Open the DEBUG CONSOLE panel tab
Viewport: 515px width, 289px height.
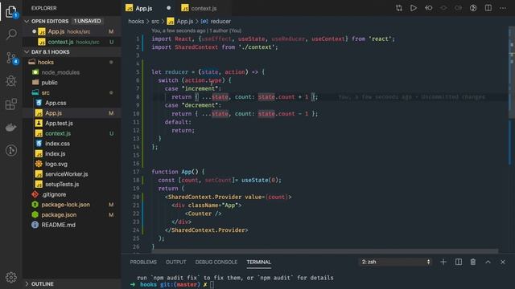pyautogui.click(x=216, y=263)
